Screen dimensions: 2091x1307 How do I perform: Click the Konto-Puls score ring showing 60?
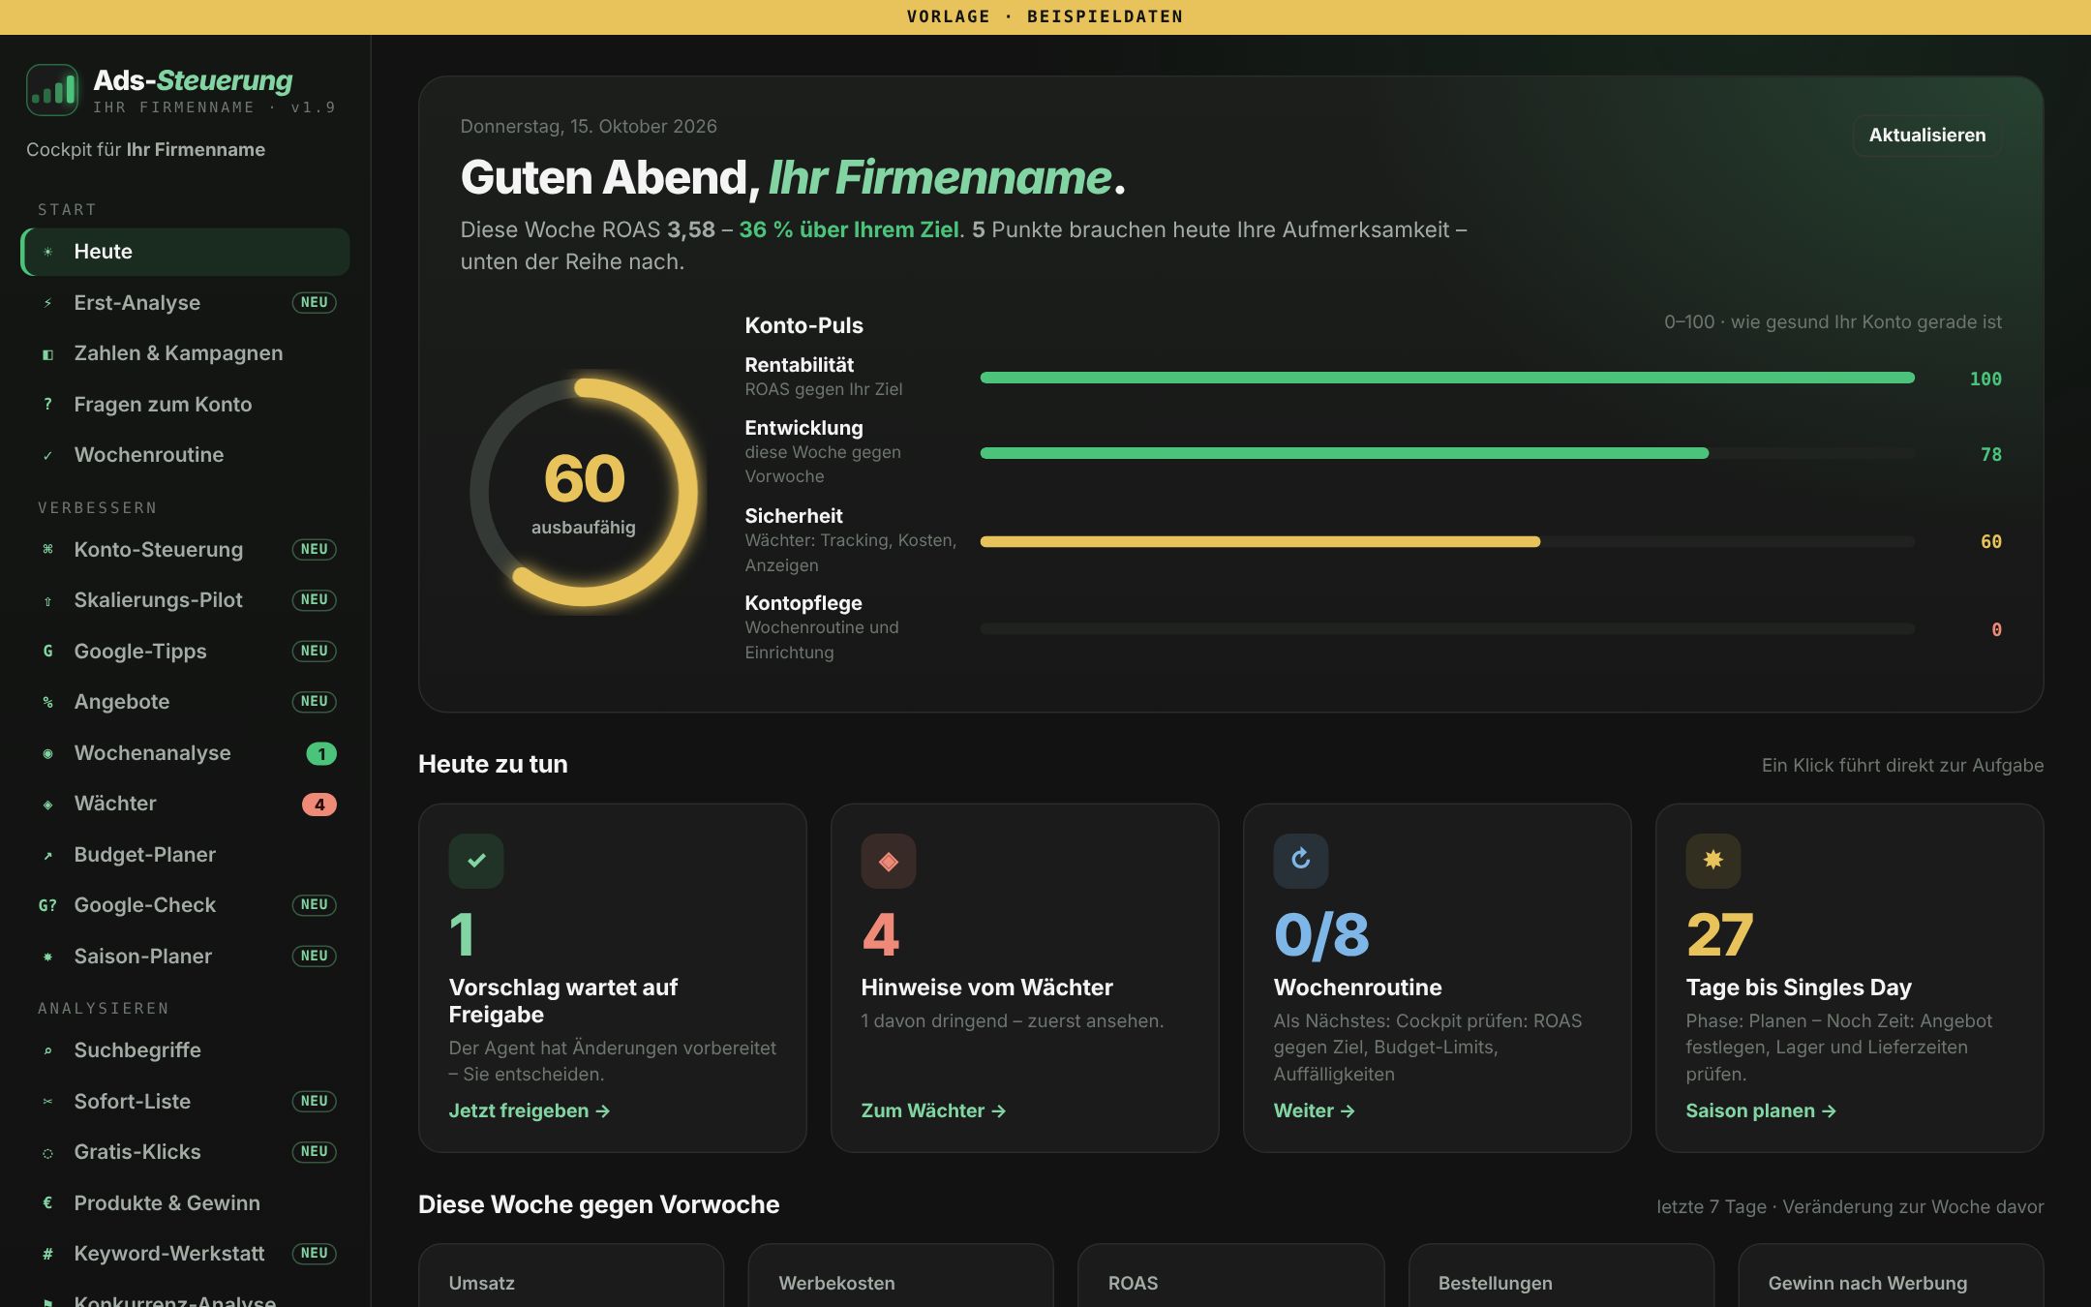point(584,493)
